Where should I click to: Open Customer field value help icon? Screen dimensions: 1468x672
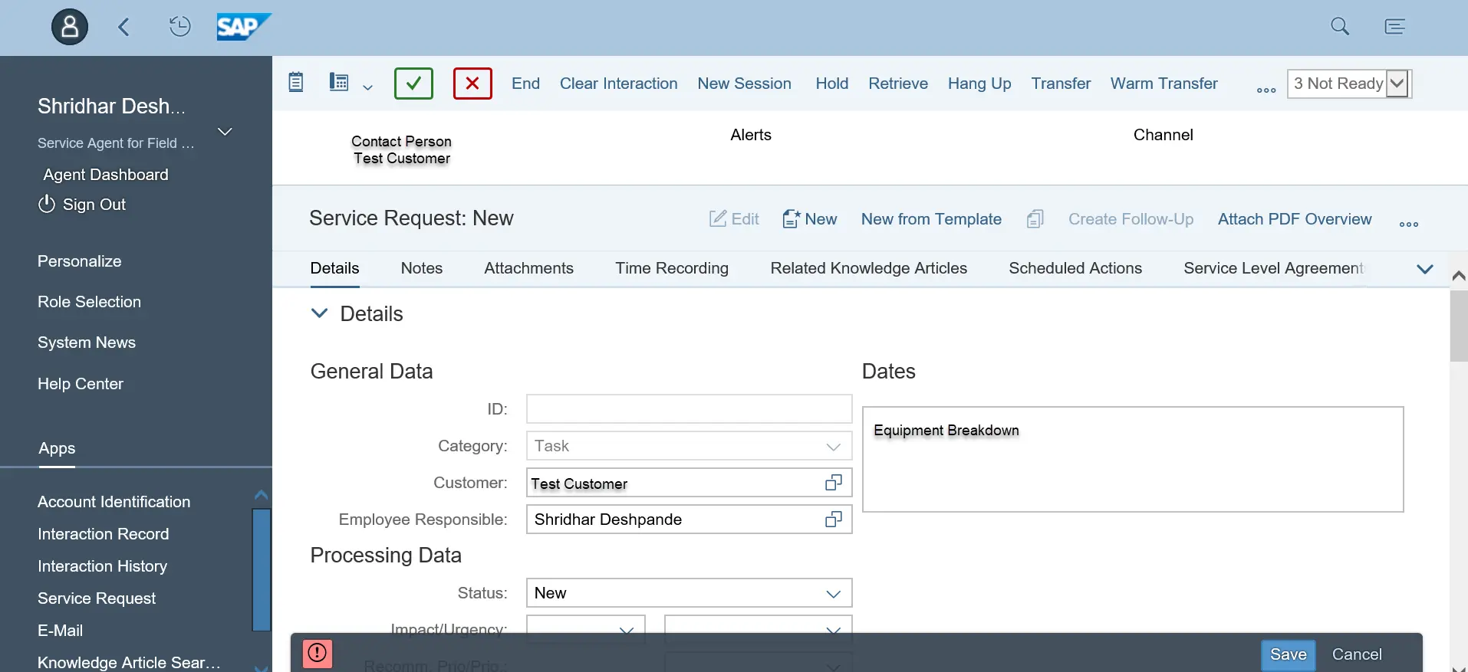click(x=833, y=483)
